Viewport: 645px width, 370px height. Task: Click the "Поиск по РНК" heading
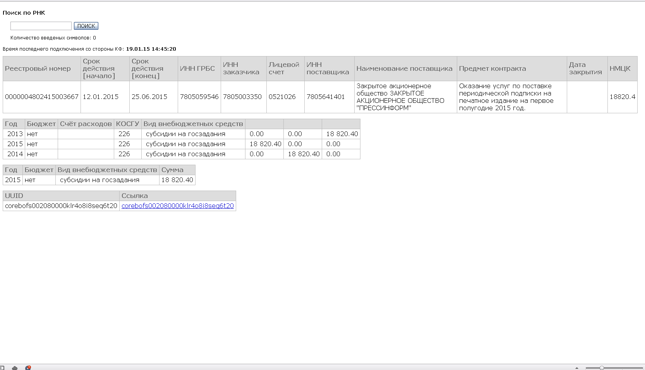click(x=24, y=13)
